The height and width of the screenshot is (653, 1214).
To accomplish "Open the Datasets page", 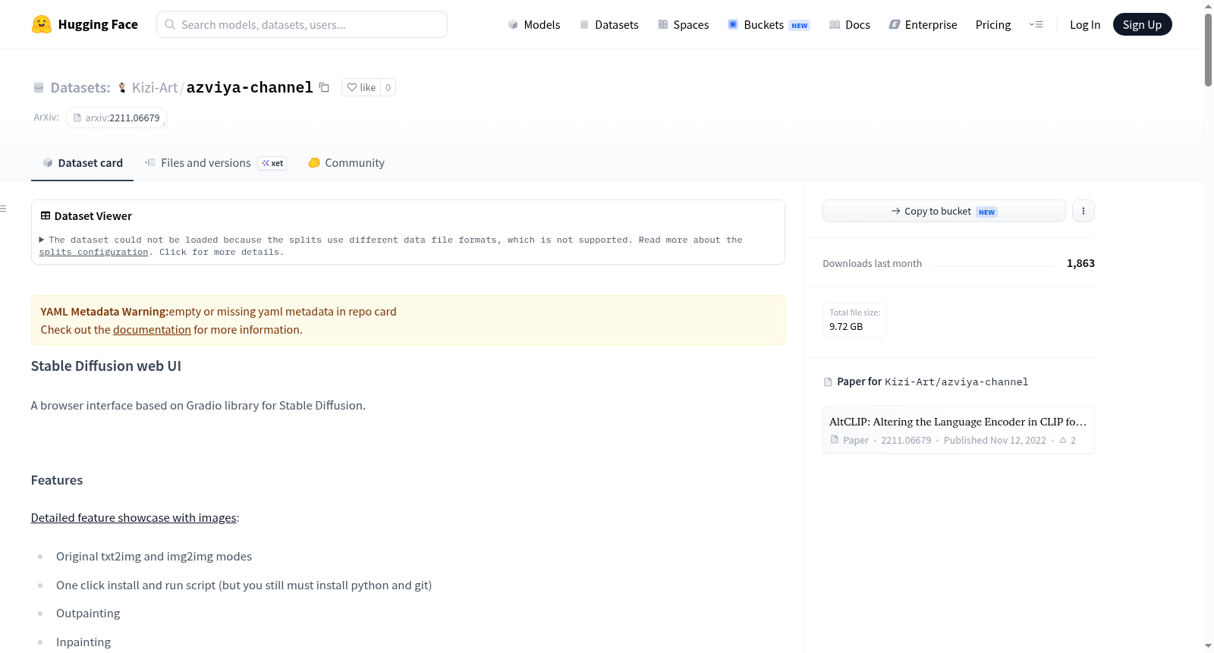I will 609,24.
